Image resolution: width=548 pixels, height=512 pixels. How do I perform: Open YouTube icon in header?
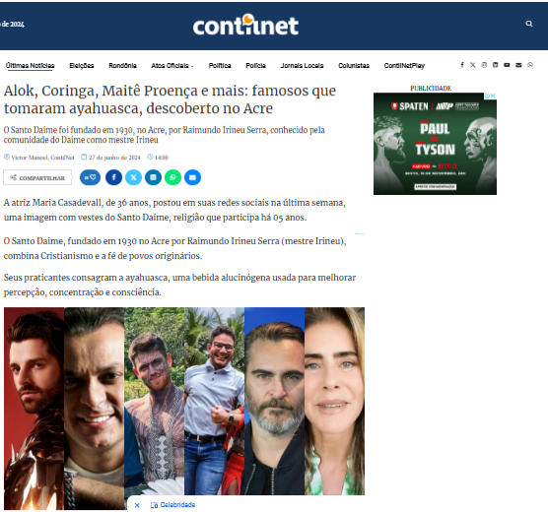507,65
